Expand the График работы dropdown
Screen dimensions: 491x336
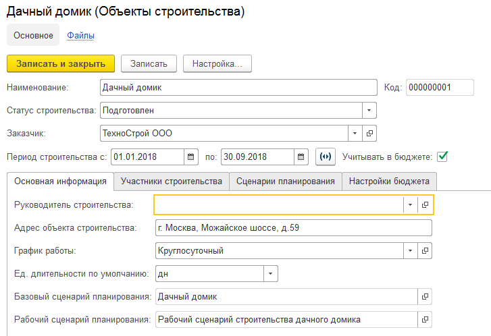coord(410,250)
